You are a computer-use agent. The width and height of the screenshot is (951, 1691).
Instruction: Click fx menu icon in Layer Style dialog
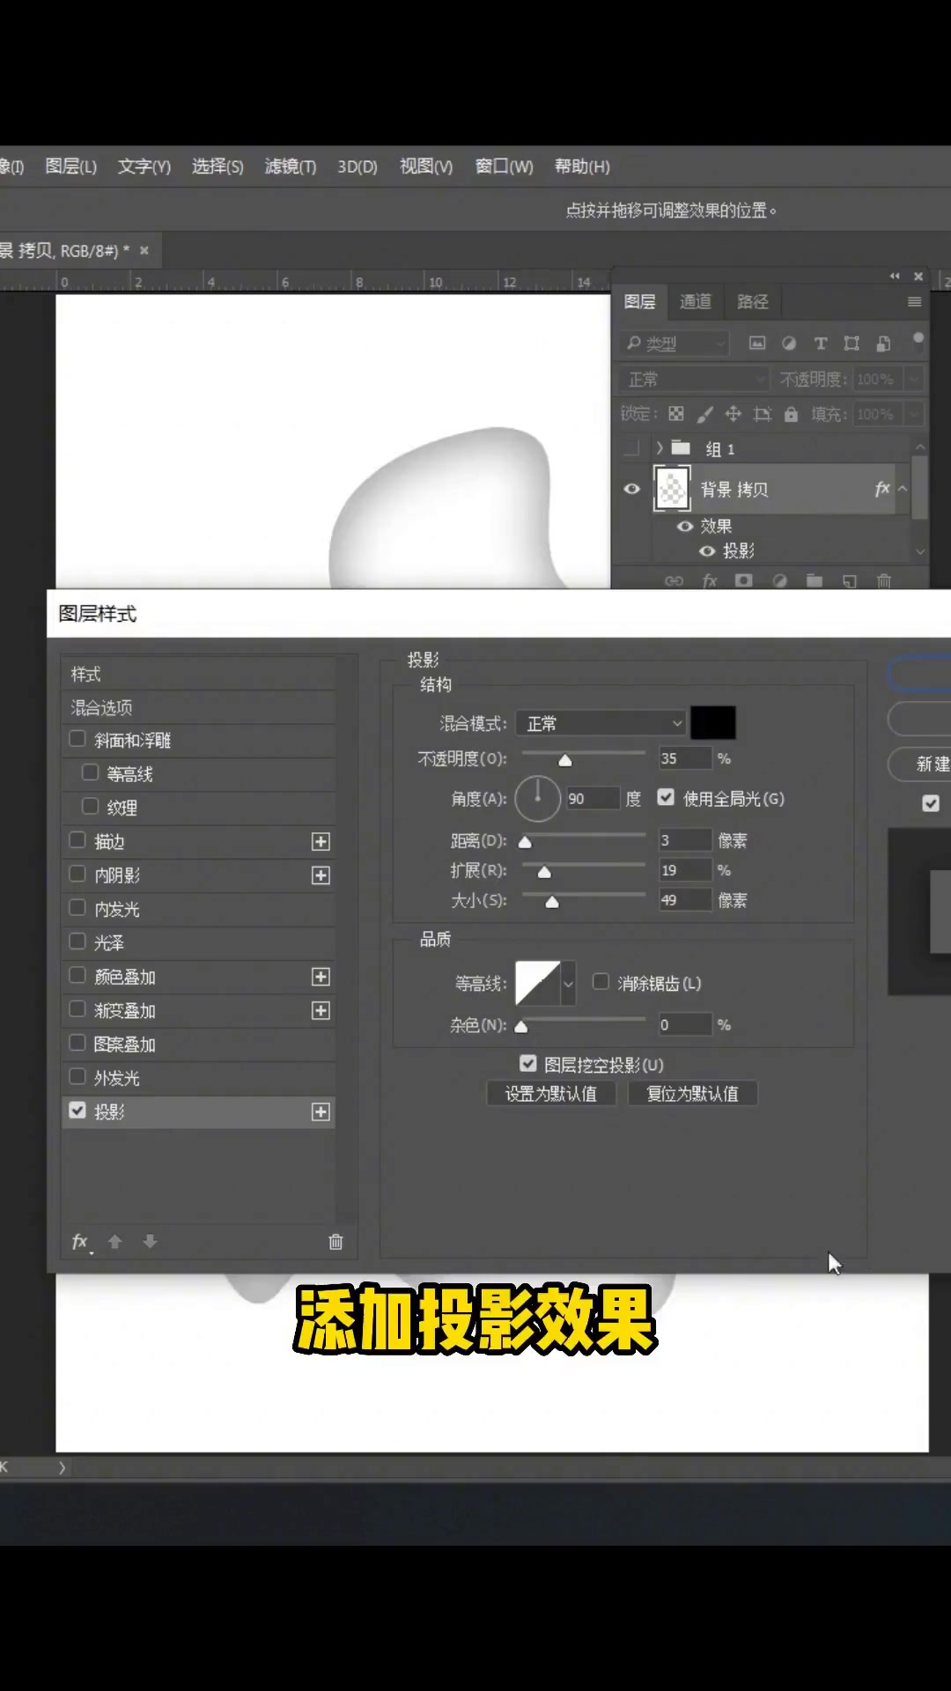(x=81, y=1242)
